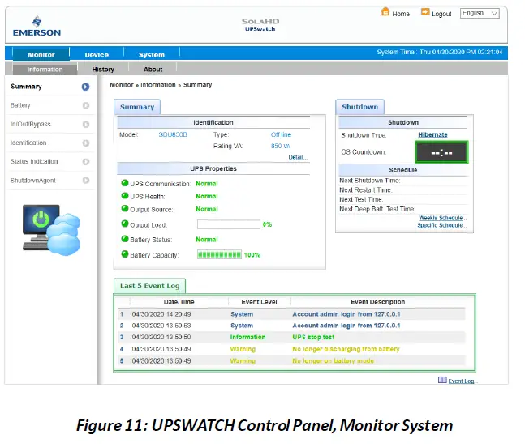Click the 100% battery capacity value

[252, 255]
